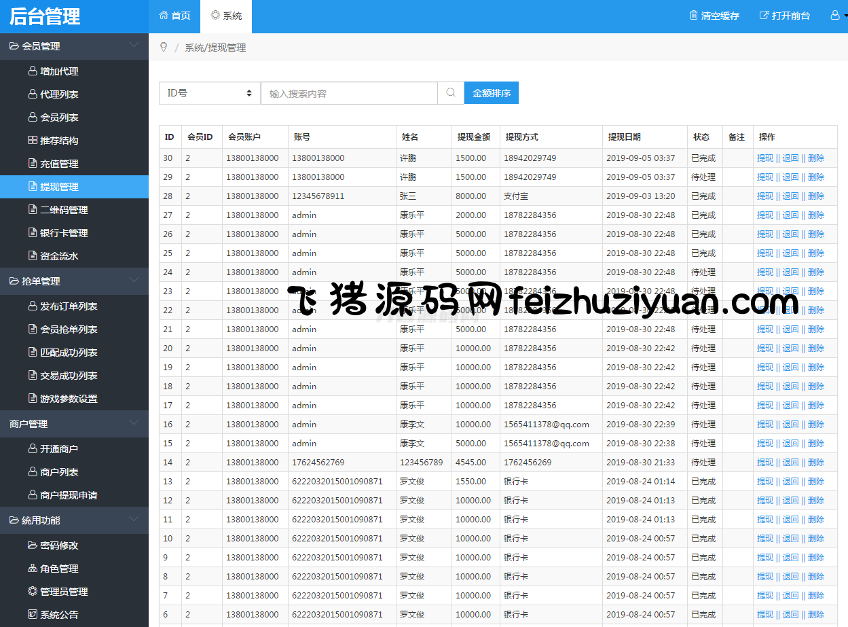Open 管理员管理 in sidebar
Image resolution: width=848 pixels, height=627 pixels.
pos(64,592)
